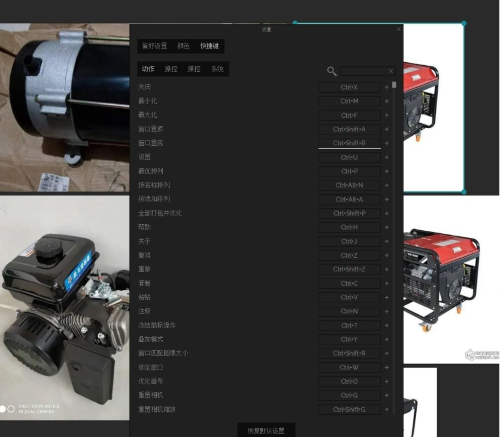This screenshot has height=437, width=500.
Task: Click the plus icon beside 按添加排列
Action: pos(386,199)
